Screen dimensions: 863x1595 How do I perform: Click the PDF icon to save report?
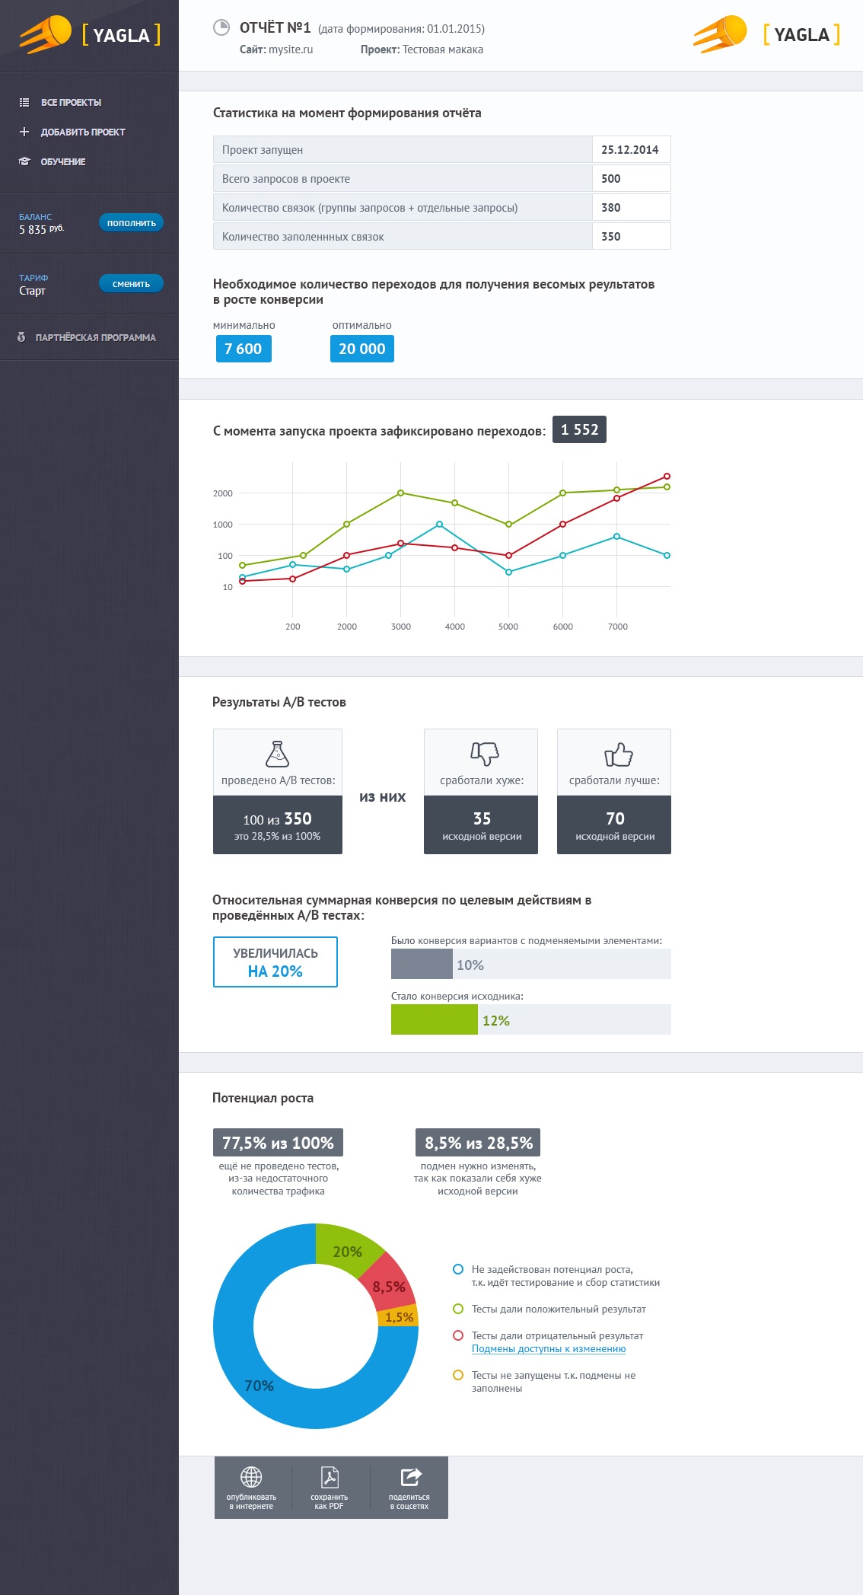click(x=330, y=1477)
